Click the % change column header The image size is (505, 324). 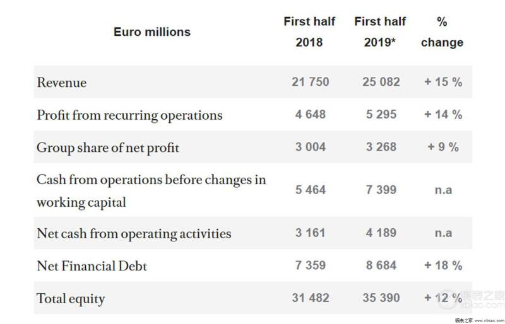tap(443, 32)
